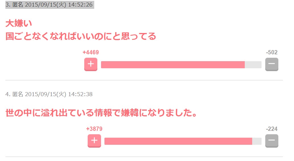Click the plus vote button on comment 3

click(x=91, y=64)
